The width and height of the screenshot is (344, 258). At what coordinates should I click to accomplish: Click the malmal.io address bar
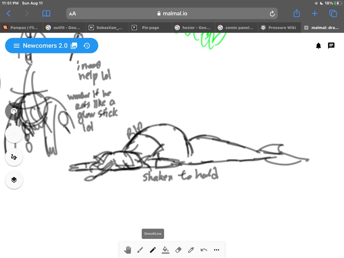point(172,13)
